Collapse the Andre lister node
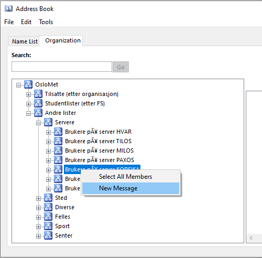 (28, 114)
